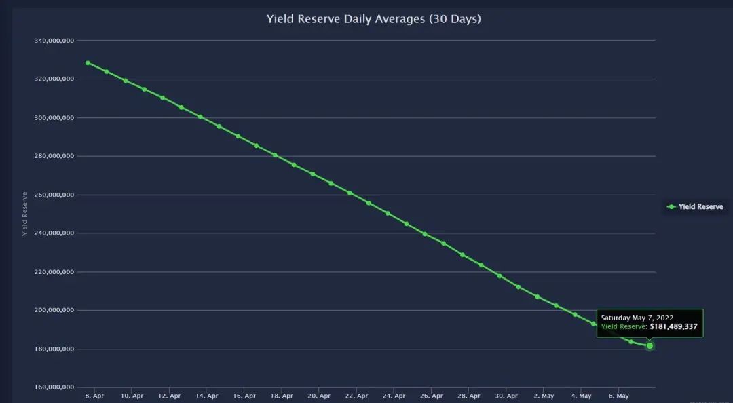733x403 pixels.
Task: Click the 20. Apr x-axis label
Action: click(x=319, y=396)
